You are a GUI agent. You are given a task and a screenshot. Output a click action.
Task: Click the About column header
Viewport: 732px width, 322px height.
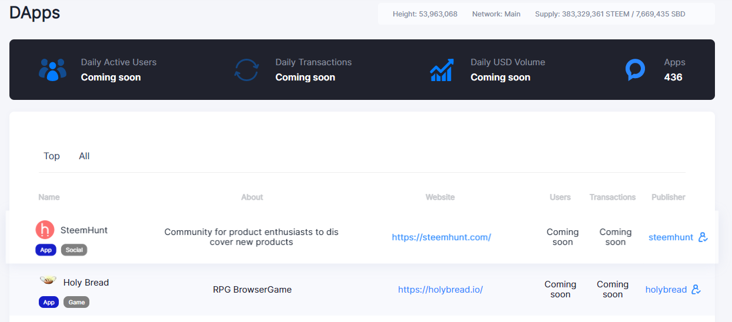coord(252,197)
